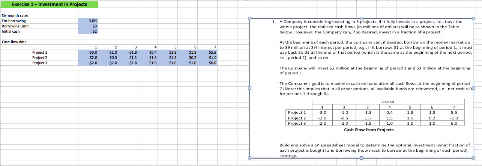
Task: Select Project 2 period 4 cell showing $1.5
Action: click(x=148, y=58)
